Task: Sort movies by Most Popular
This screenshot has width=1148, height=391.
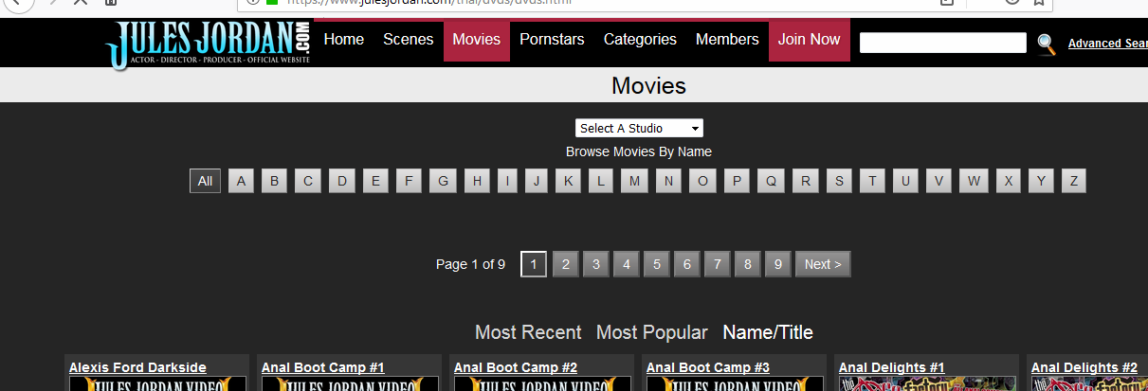Action: pyautogui.click(x=651, y=332)
